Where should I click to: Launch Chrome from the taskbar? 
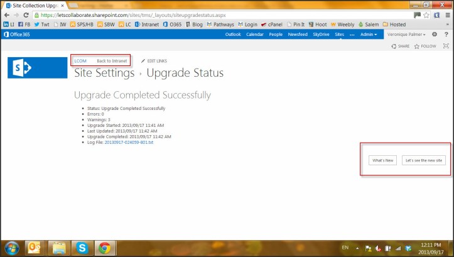coord(104,247)
